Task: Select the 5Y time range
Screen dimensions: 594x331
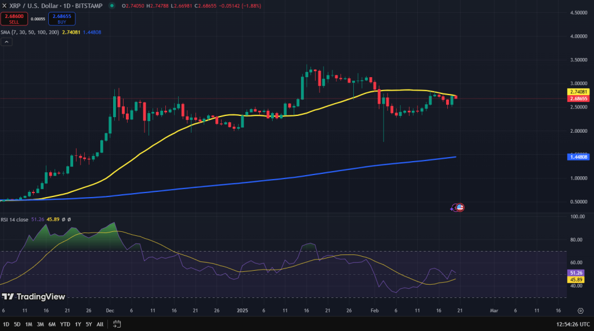Action: [x=89, y=324]
